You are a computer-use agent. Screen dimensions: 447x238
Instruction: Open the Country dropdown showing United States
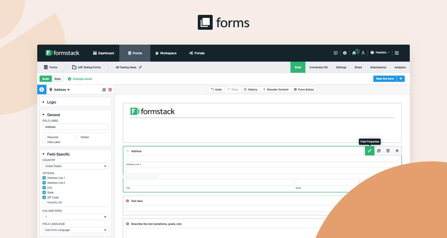click(75, 165)
